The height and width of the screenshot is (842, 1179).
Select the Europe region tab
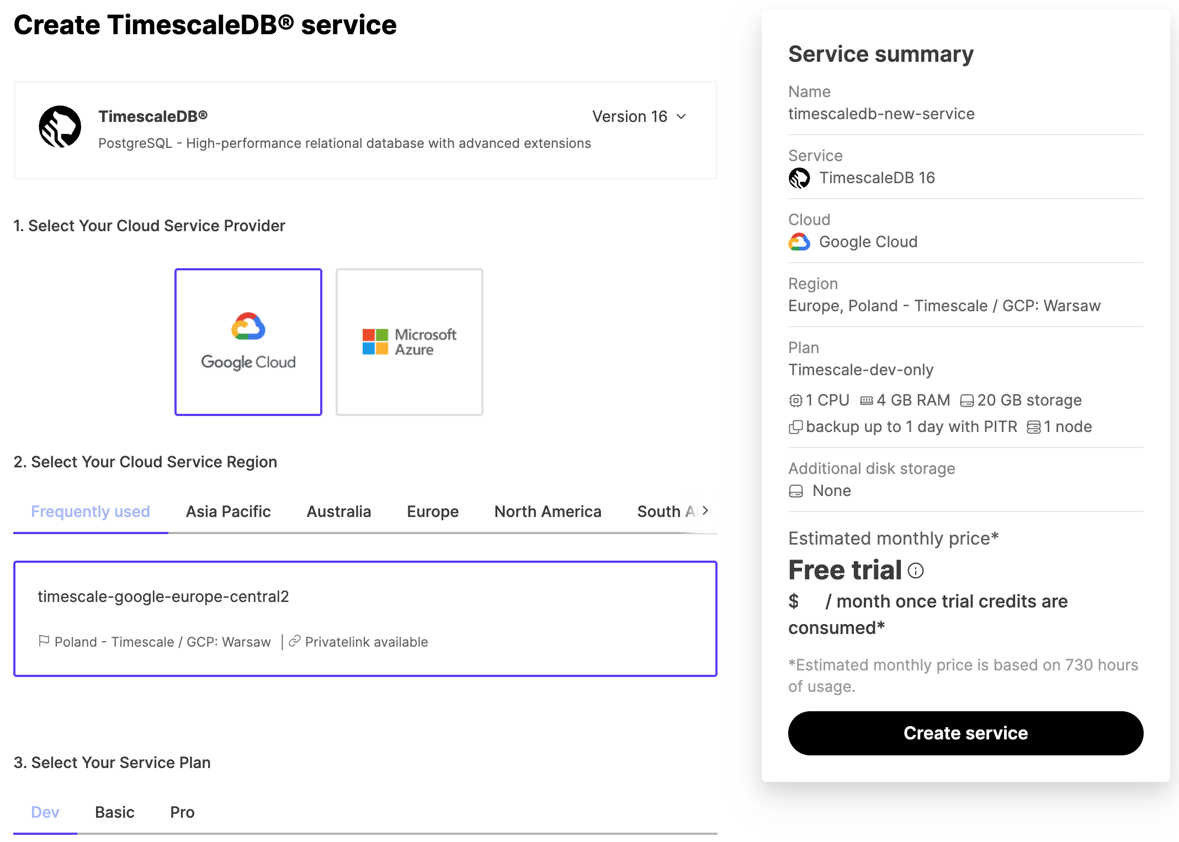tap(433, 511)
